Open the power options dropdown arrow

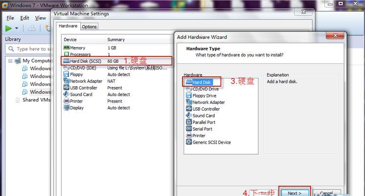17,29
